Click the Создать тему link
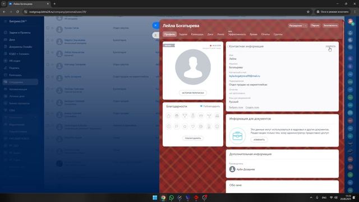This screenshot has width=359, height=202. click(x=252, y=107)
